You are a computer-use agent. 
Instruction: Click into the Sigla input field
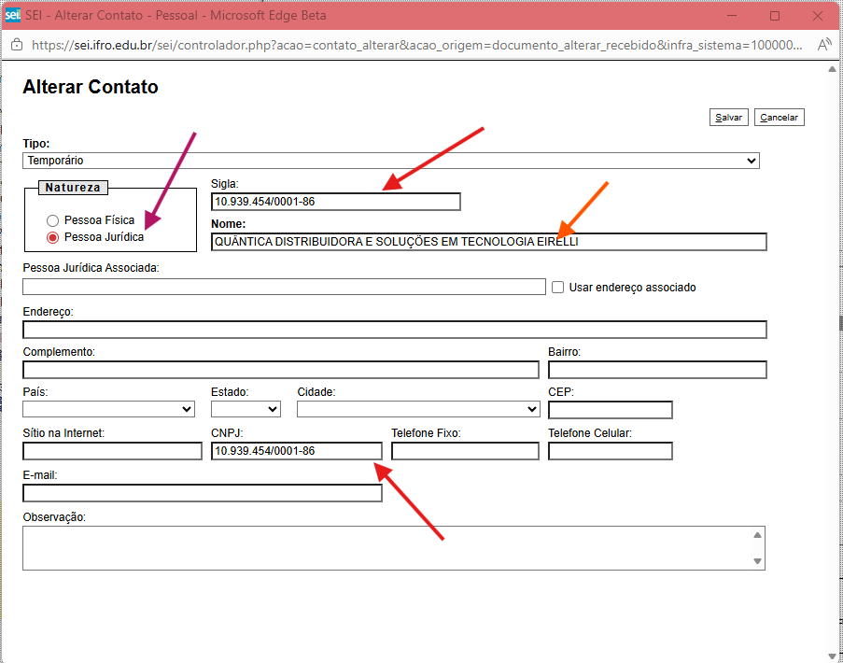click(336, 202)
